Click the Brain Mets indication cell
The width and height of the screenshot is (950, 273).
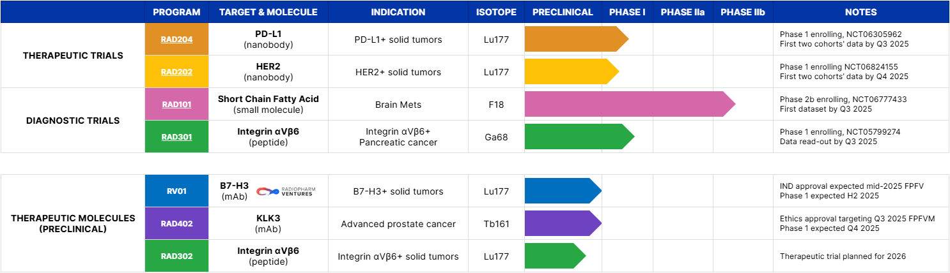398,105
